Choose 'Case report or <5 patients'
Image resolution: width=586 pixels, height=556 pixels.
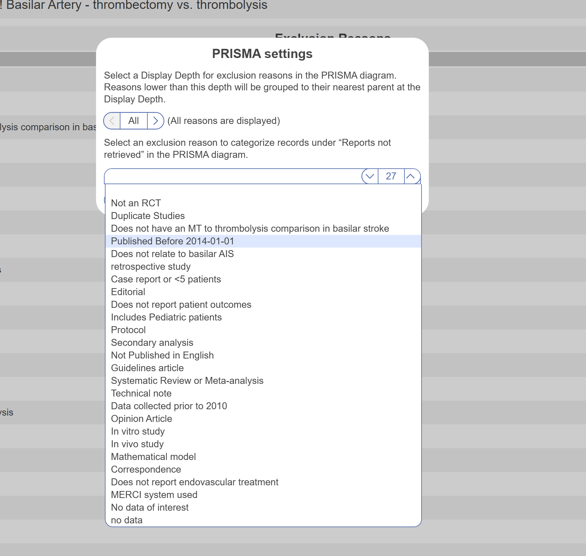166,279
